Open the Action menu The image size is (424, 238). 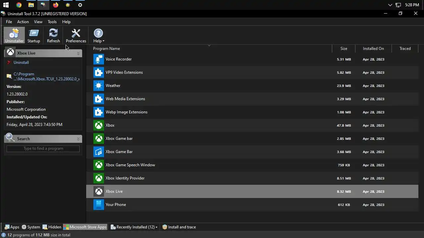click(x=23, y=22)
